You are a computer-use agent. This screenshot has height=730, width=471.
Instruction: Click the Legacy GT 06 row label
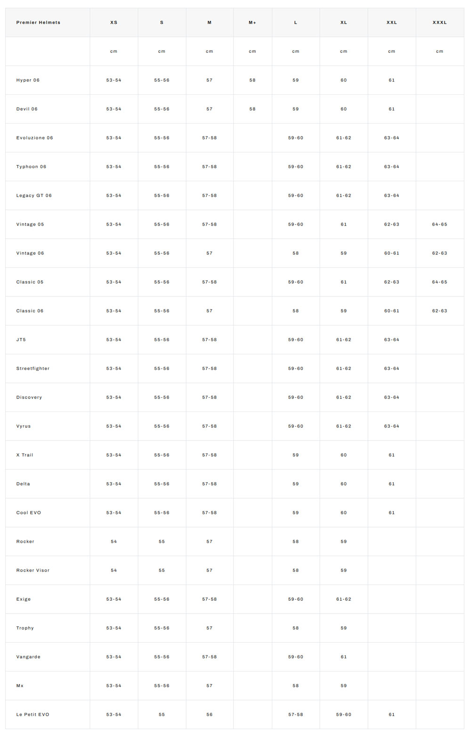[34, 195]
